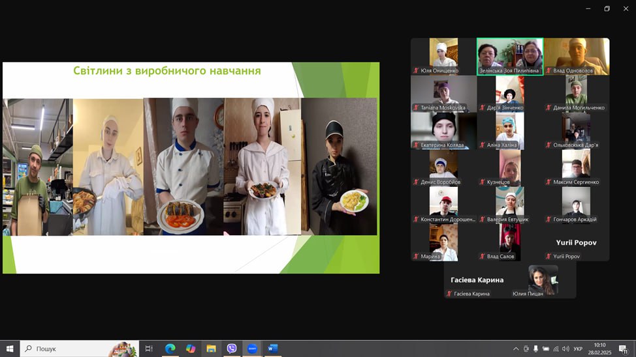Image resolution: width=636 pixels, height=357 pixels.
Task: Open Viber from the taskbar
Action: (232, 349)
